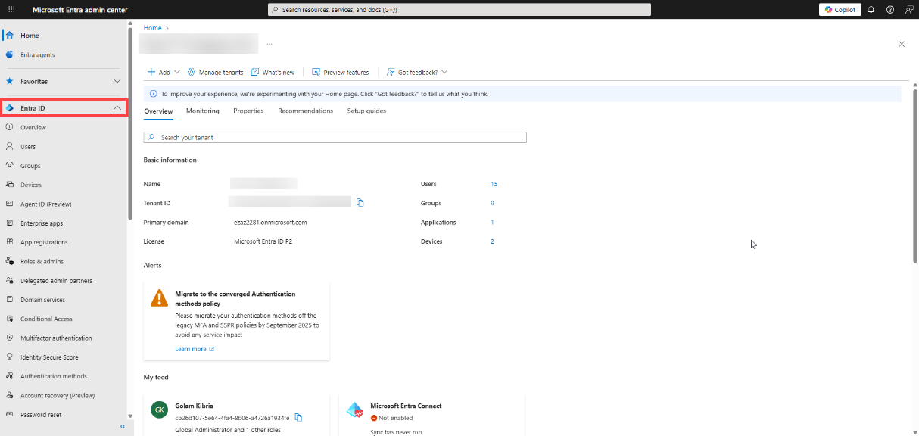Open What's new toolbar item
This screenshot has height=436, width=919.
click(x=273, y=73)
